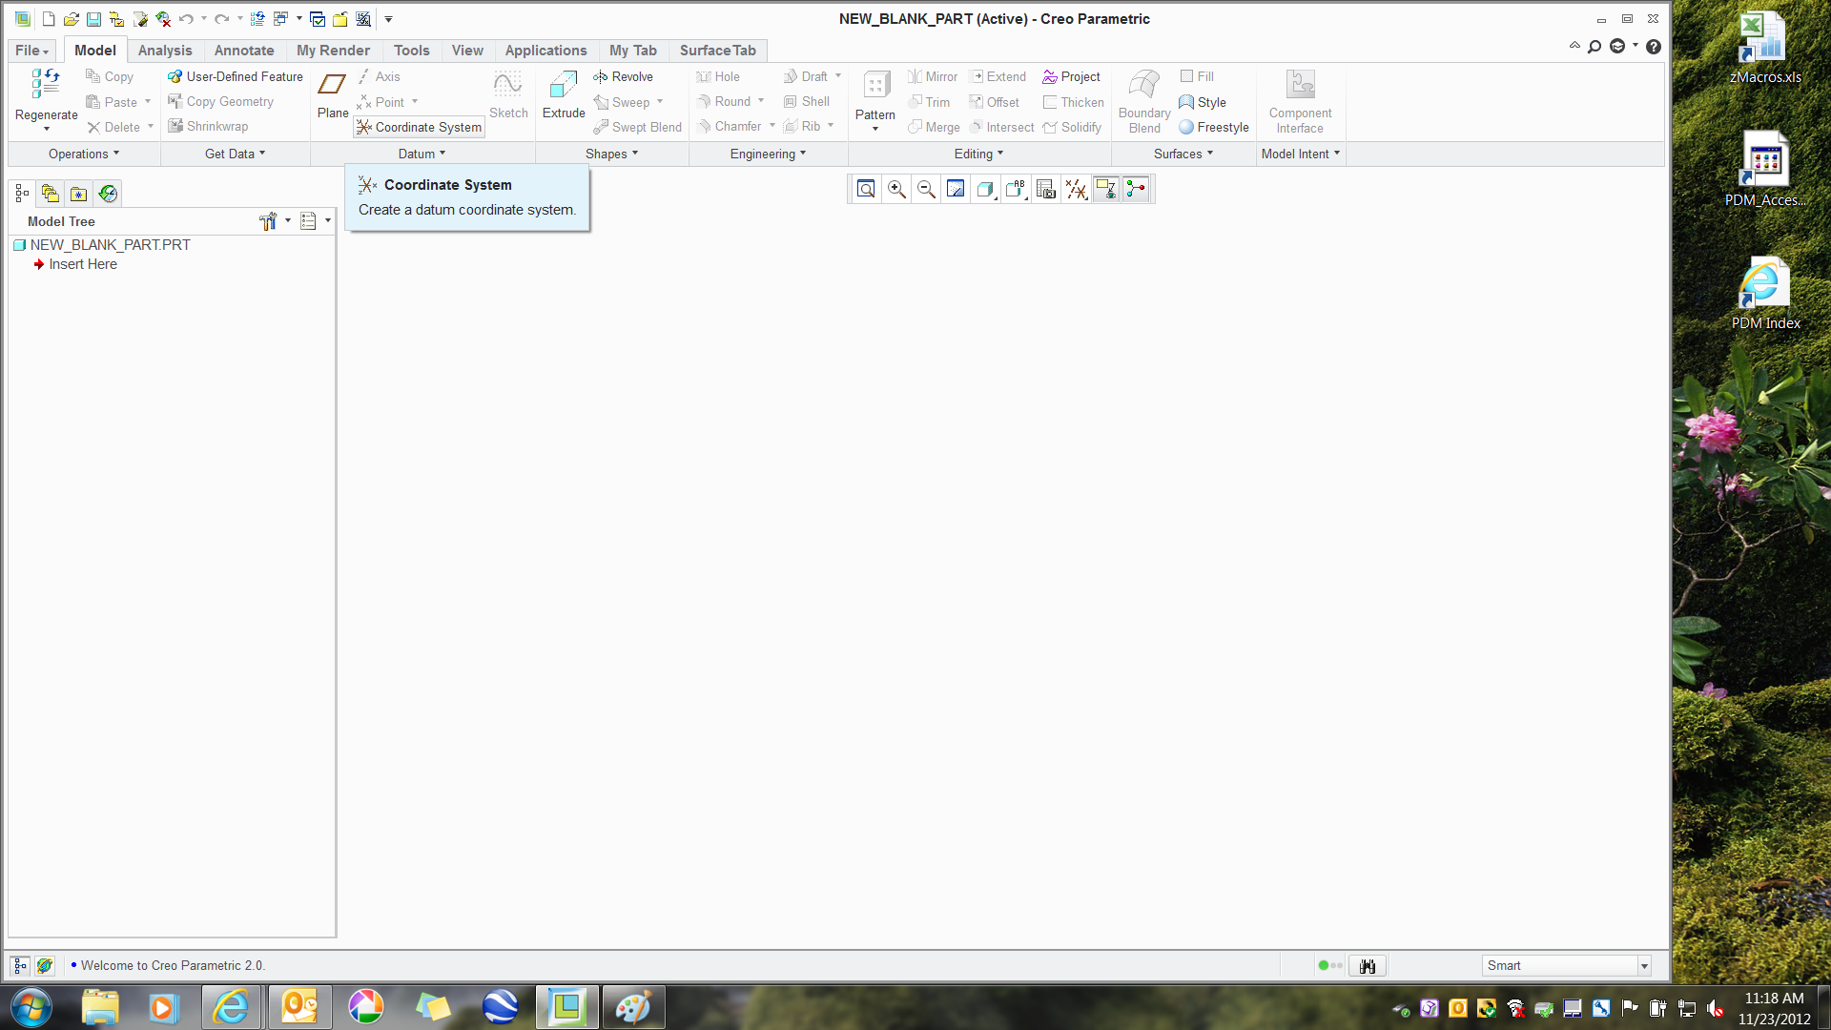
Task: Open the Sketch tool
Action: [x=508, y=95]
